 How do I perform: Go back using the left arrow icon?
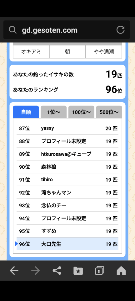[x=14, y=271]
